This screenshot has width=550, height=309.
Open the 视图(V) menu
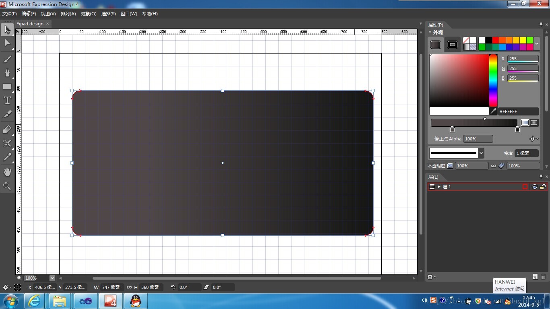tap(48, 14)
